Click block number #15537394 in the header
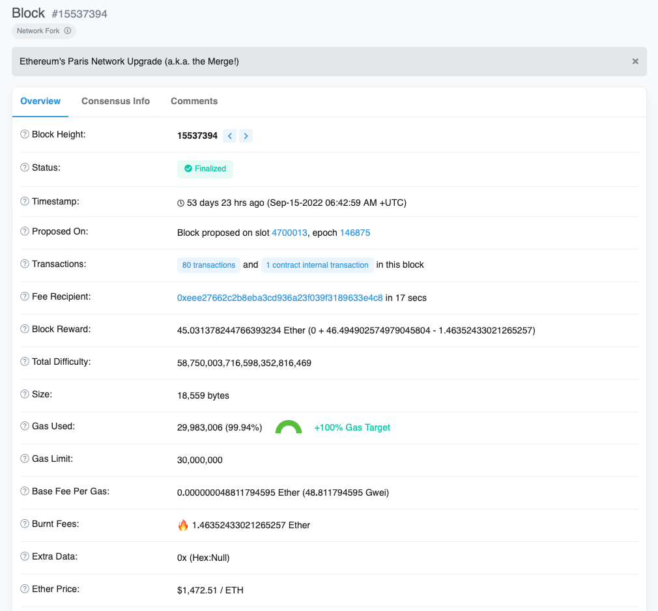This screenshot has width=658, height=611. click(79, 14)
